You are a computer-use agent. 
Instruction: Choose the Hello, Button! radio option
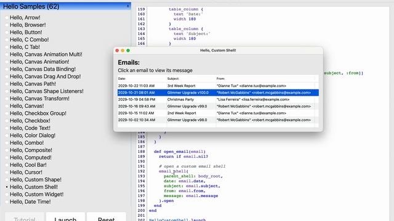(7, 33)
